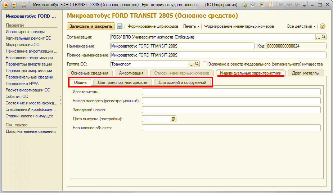
Task: Switch to the Драг. металлы tab
Action: [306, 73]
